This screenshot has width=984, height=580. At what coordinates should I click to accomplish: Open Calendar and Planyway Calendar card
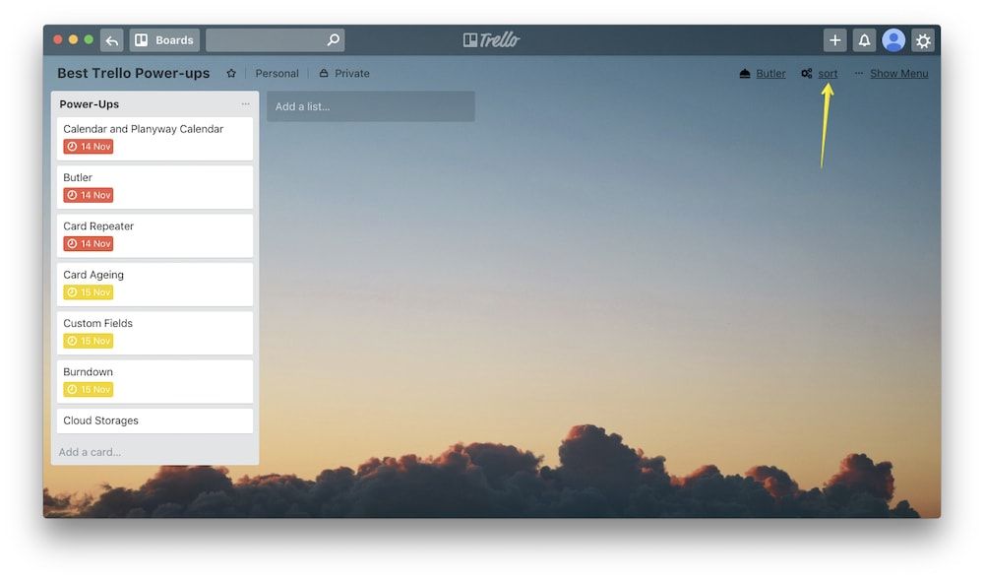click(x=155, y=138)
